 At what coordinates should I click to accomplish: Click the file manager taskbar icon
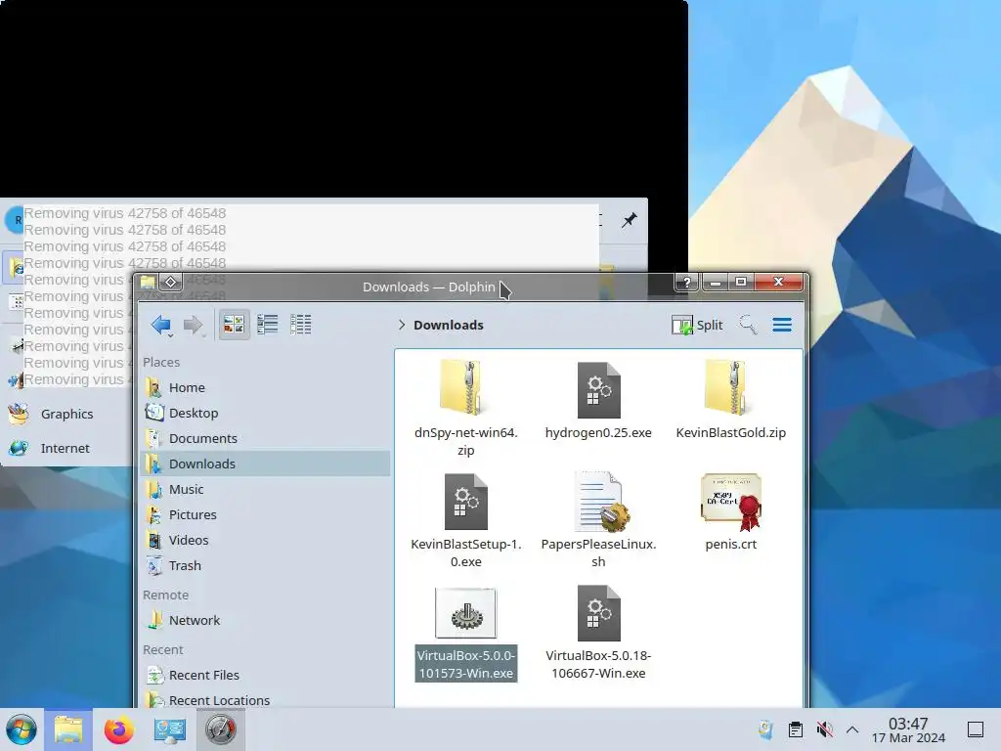click(x=68, y=729)
